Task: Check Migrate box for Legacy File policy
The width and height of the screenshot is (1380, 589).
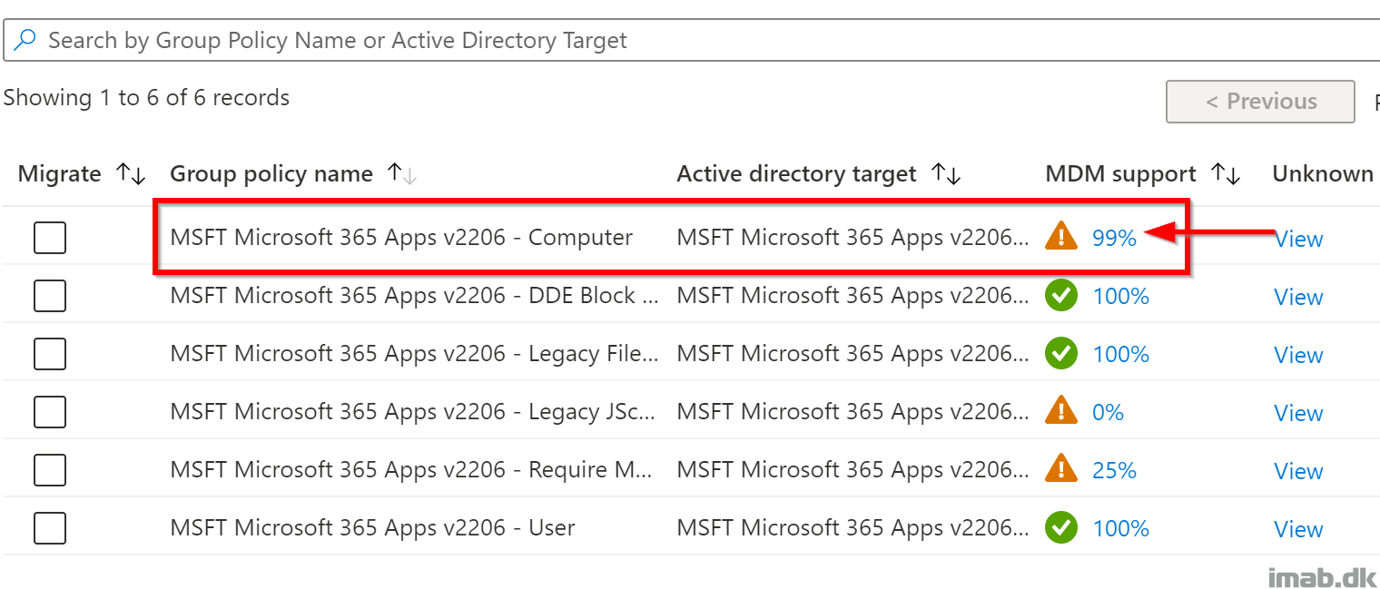Action: [x=50, y=354]
